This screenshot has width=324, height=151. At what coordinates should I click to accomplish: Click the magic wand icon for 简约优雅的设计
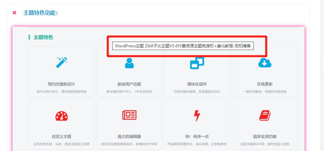tap(62, 62)
